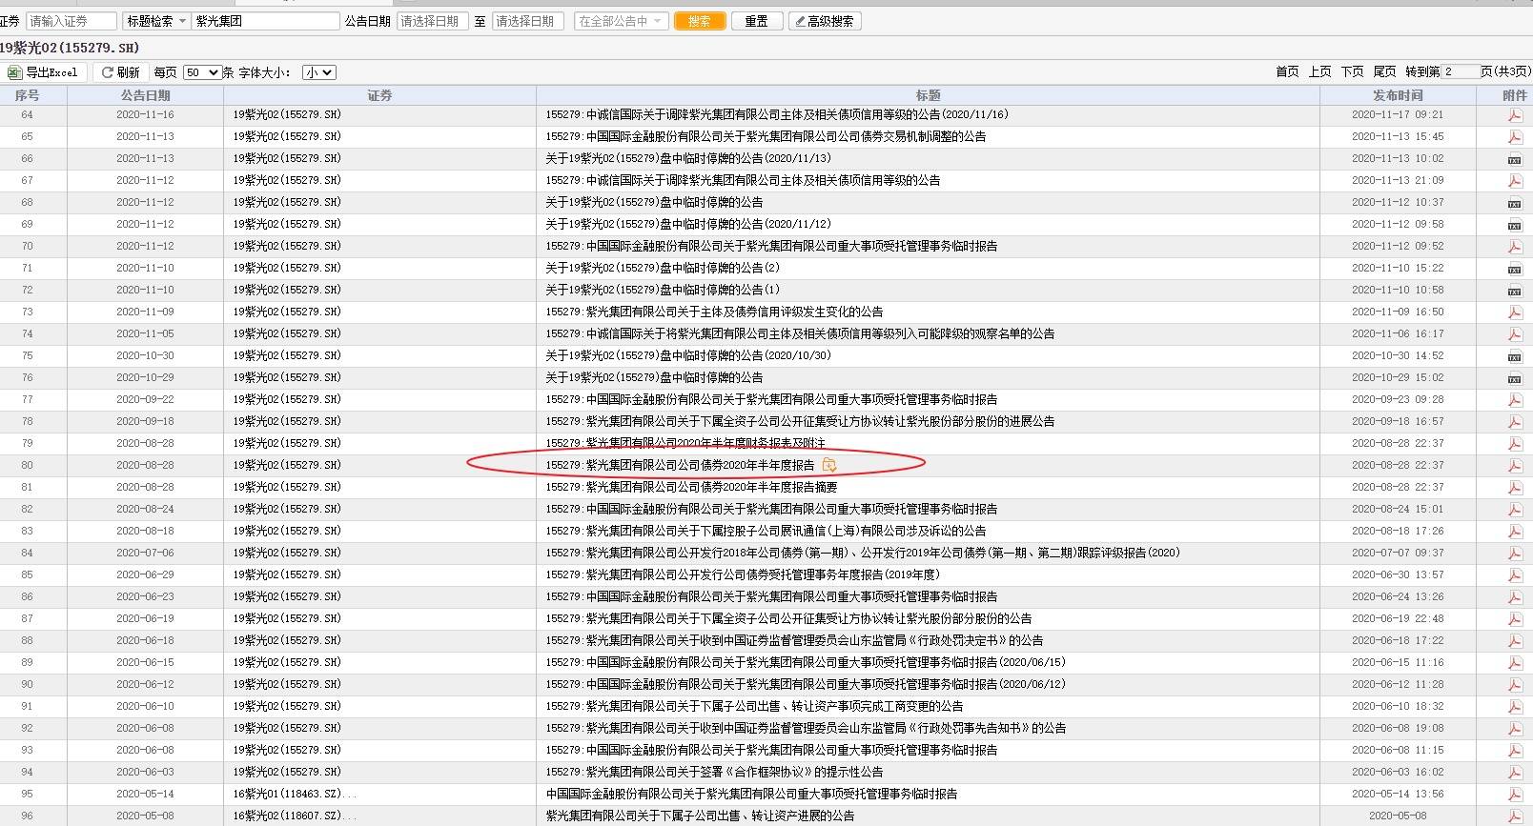
Task: Click the keyword field containing 紫光集团
Action: [x=265, y=21]
